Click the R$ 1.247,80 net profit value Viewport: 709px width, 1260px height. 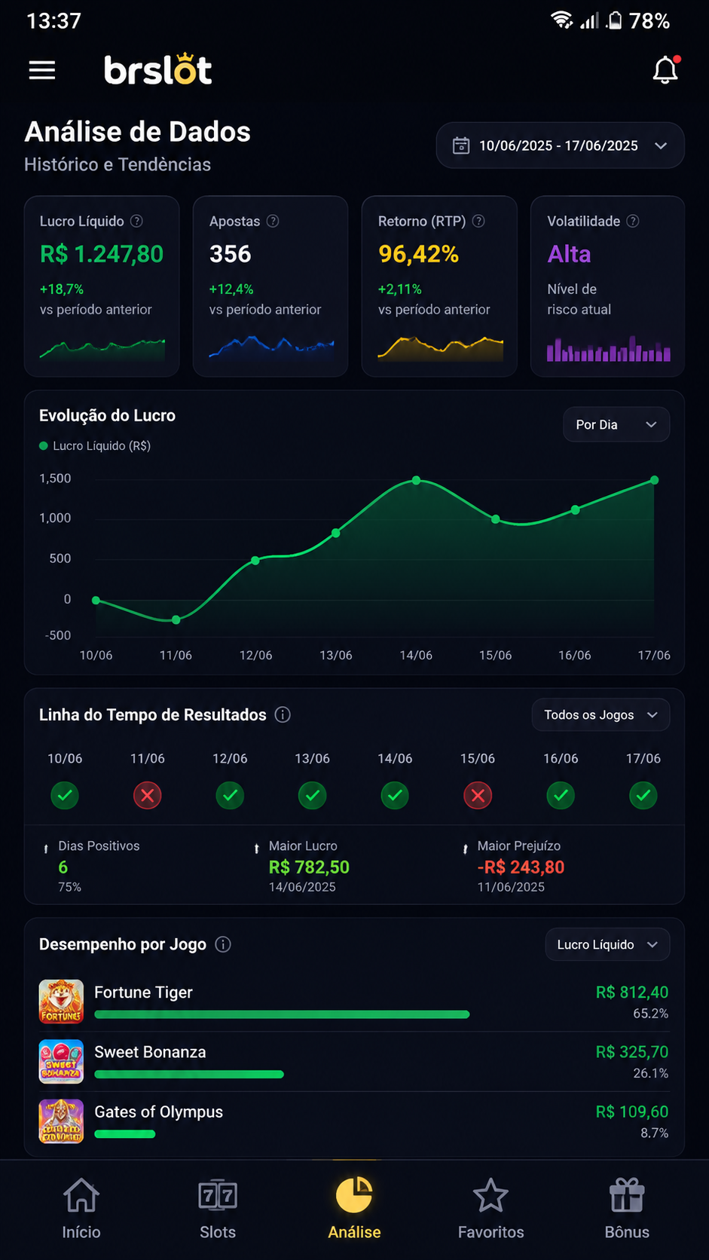coord(102,254)
